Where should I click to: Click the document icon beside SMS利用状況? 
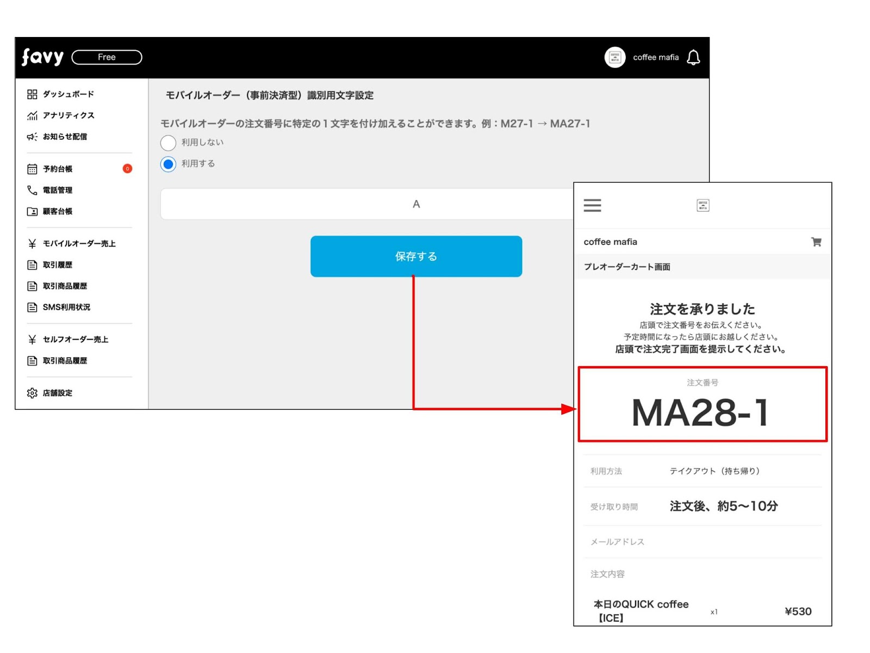pyautogui.click(x=32, y=307)
